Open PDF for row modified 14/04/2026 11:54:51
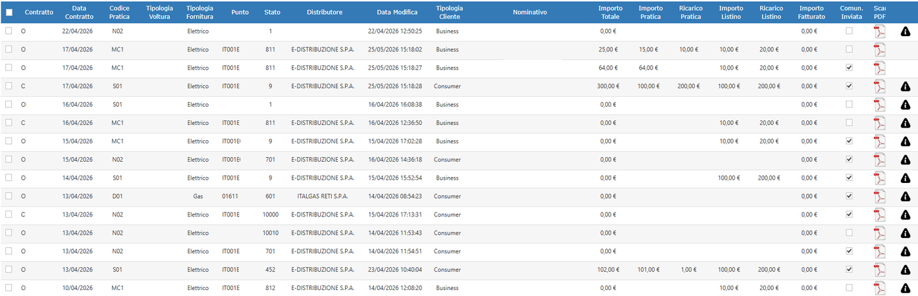This screenshot has width=918, height=296. pos(880,251)
